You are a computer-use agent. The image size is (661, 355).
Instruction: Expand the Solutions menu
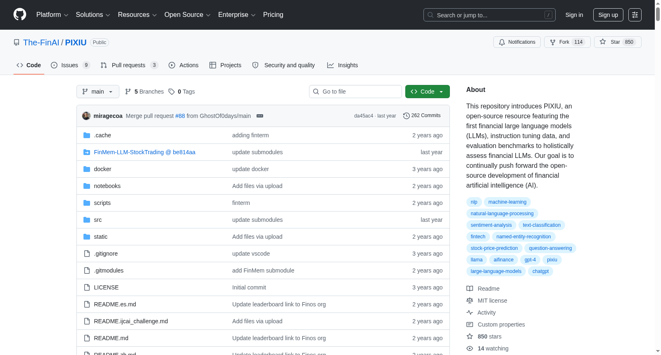coord(93,15)
